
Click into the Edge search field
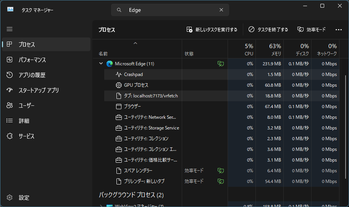pos(170,10)
